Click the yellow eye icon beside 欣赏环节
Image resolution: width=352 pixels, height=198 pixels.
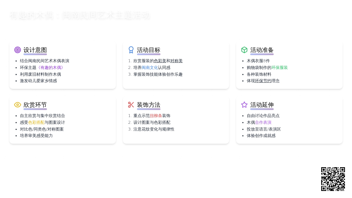[18, 105]
